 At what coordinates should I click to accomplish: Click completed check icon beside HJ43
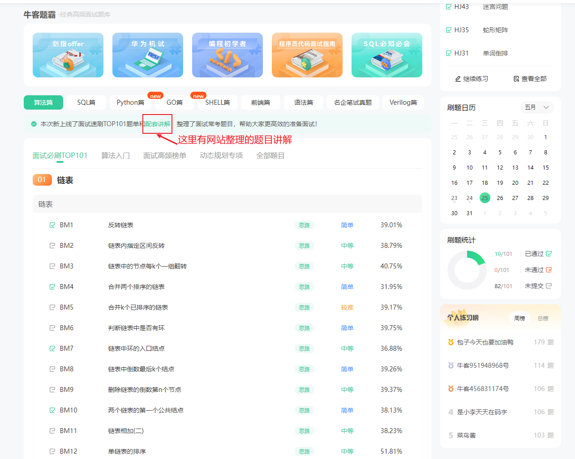[449, 7]
